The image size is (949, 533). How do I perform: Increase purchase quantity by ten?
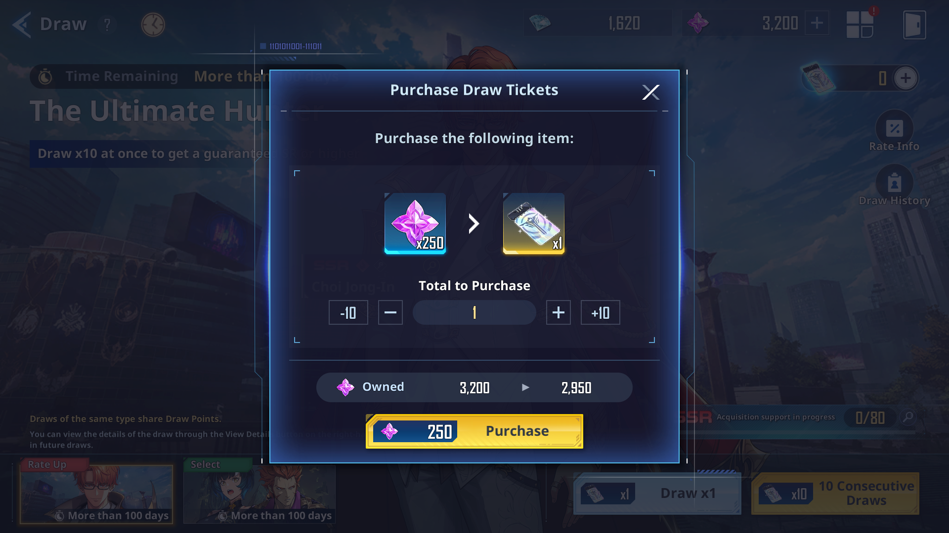[x=600, y=312]
